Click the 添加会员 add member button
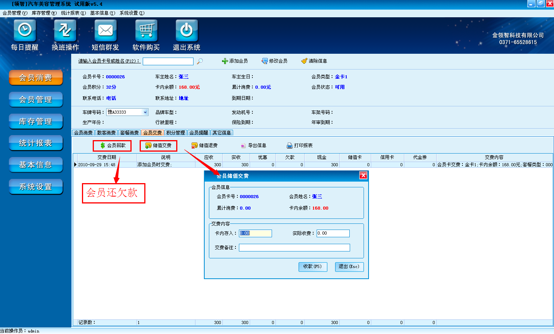 click(x=235, y=61)
